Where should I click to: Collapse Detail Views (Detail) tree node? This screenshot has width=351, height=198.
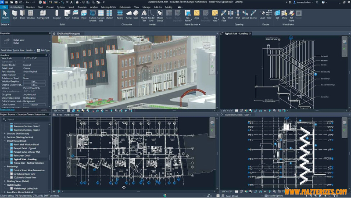[x=5, y=141]
